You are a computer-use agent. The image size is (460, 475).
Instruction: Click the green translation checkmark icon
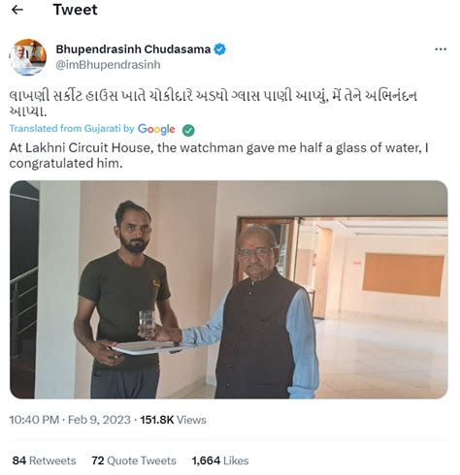click(188, 130)
